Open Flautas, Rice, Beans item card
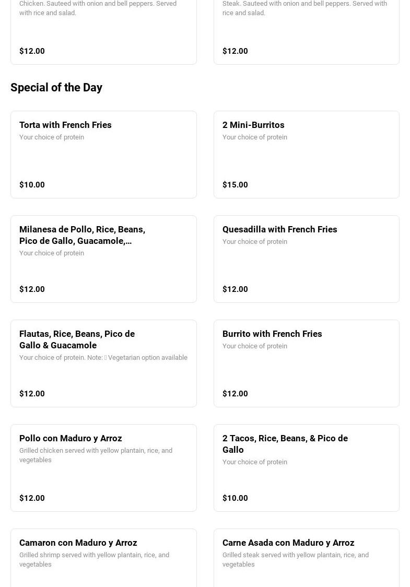Image resolution: width=410 pixels, height=587 pixels. (77, 339)
